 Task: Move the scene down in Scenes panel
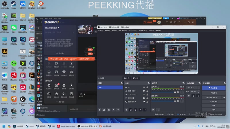pyautogui.click(x=118, y=110)
